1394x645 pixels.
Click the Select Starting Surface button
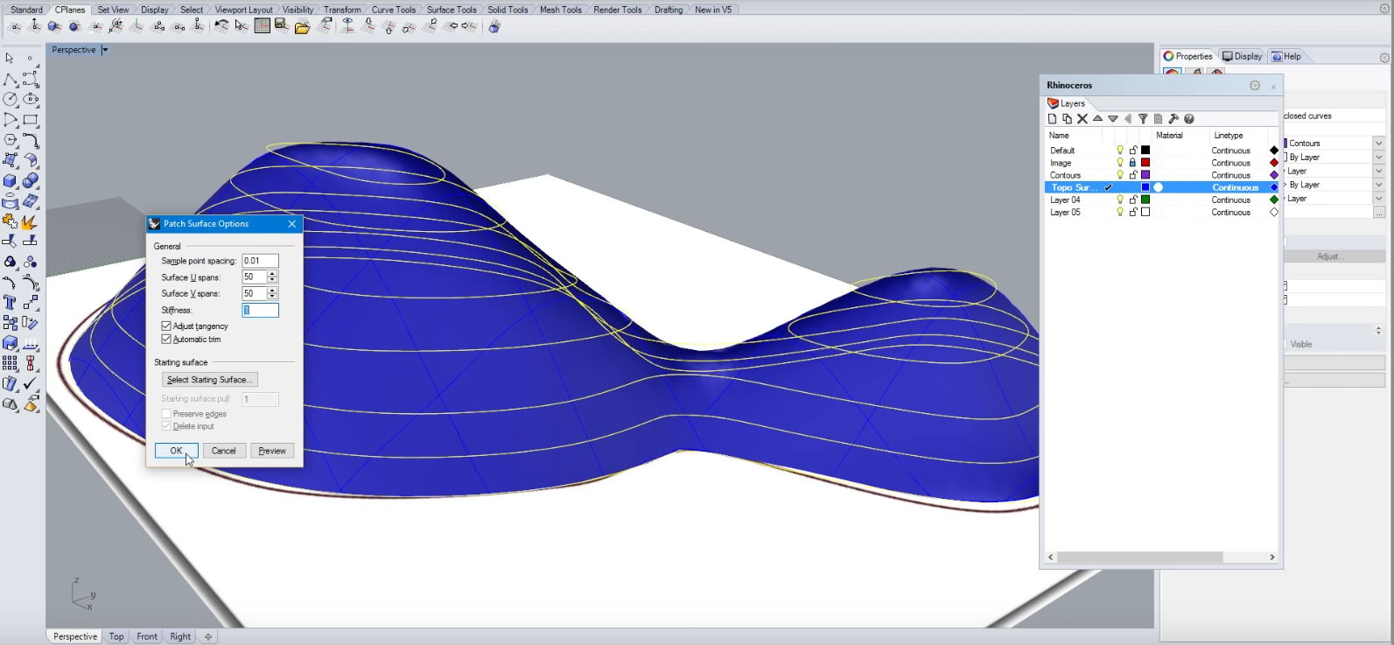coord(210,380)
